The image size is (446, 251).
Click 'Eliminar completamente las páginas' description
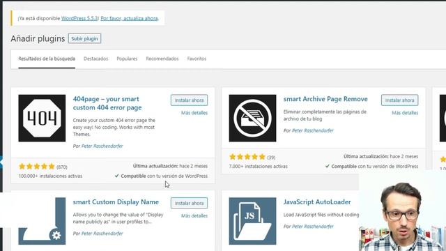325,115
